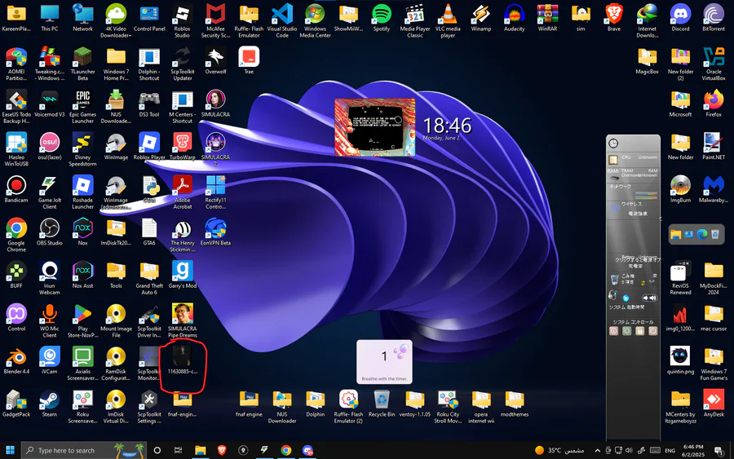Open the TurboWarp desktop shortcut

coord(182,147)
